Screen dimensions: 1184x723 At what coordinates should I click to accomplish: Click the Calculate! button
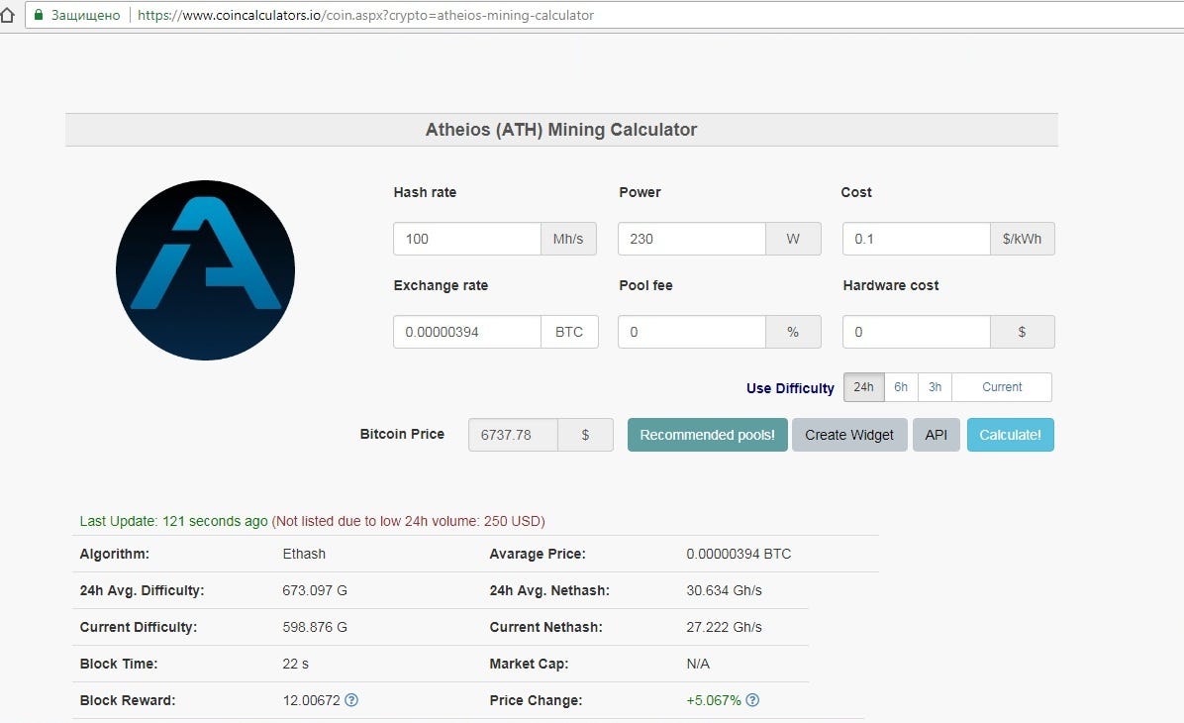pyautogui.click(x=1011, y=435)
